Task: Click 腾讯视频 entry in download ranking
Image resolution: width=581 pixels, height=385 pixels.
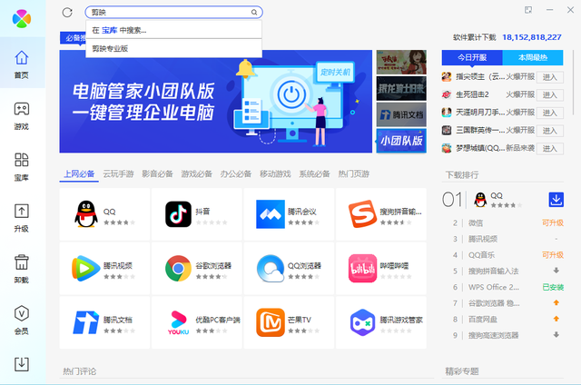Action: coord(483,239)
